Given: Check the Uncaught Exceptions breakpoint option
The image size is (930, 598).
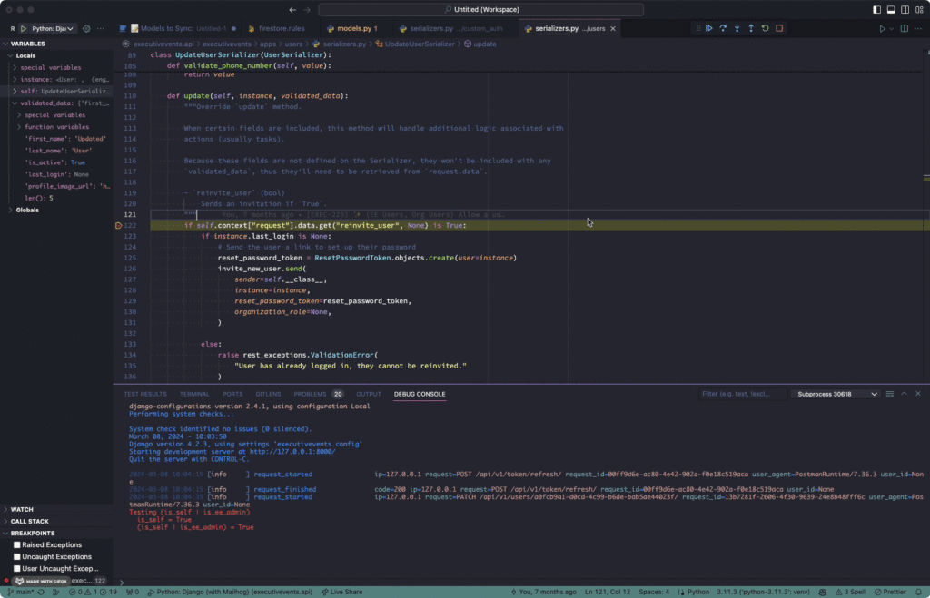Looking at the screenshot, I should pyautogui.click(x=15, y=556).
